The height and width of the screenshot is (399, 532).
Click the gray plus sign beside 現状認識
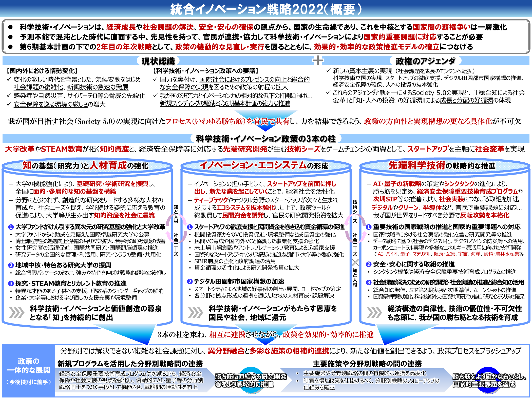[318, 61]
